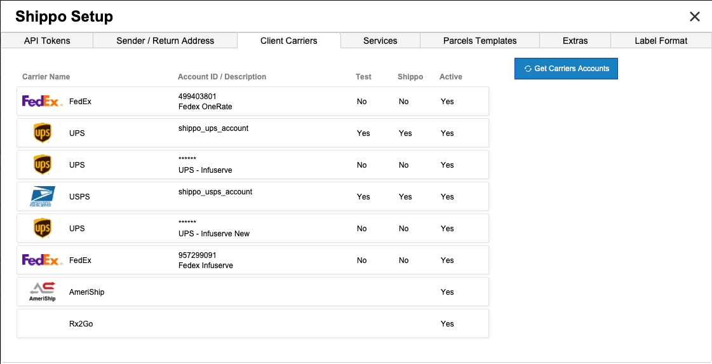Click the AmeriShip carrier logo
712x364 pixels.
tap(43, 292)
